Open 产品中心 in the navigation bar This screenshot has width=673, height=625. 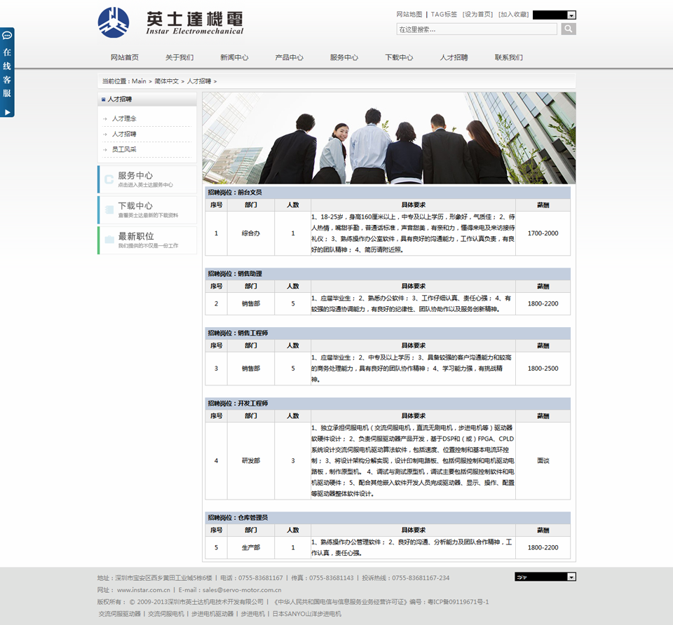[x=289, y=57]
